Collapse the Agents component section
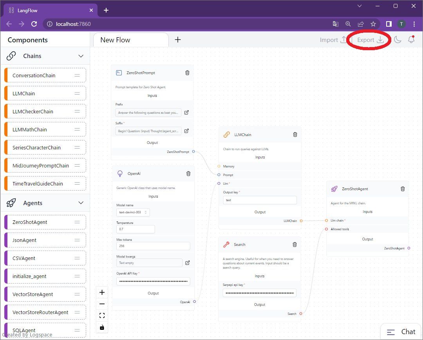 (x=81, y=203)
